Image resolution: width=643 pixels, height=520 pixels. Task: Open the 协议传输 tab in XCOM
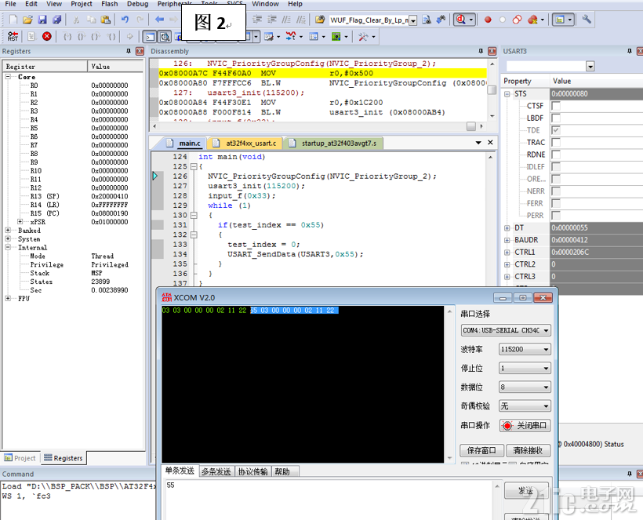pos(252,471)
